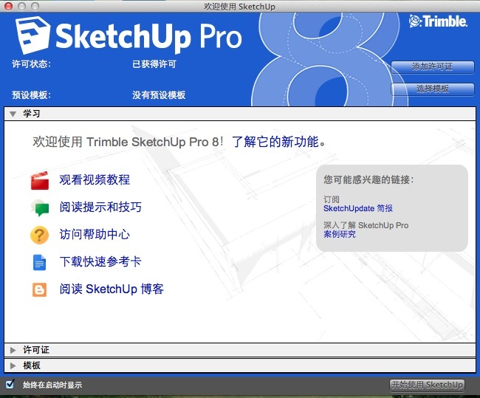Image resolution: width=480 pixels, height=398 pixels.
Task: Click the 许可状态 label
Action: (31, 64)
